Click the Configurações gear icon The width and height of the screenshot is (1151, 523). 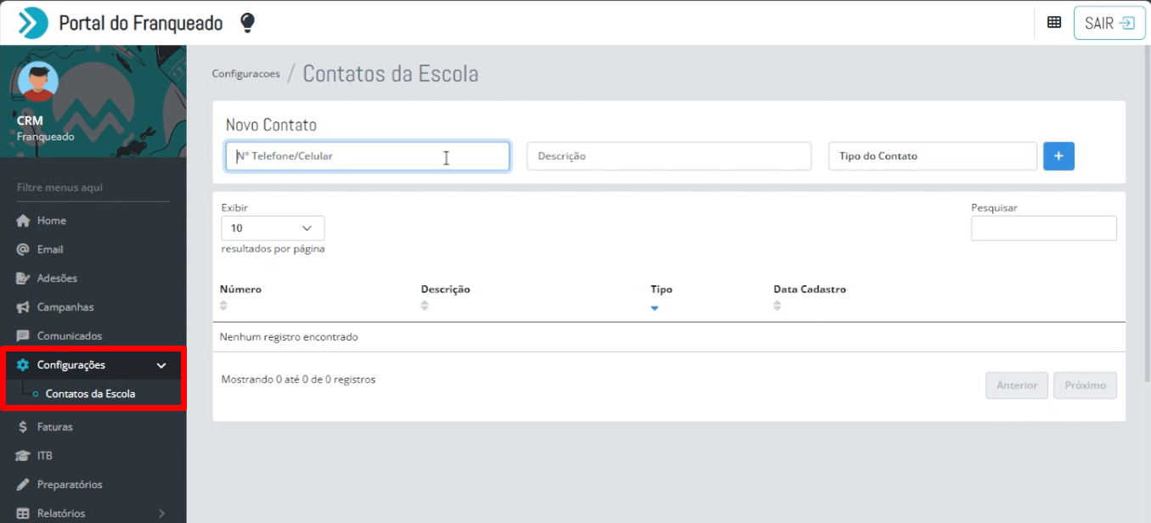(23, 365)
